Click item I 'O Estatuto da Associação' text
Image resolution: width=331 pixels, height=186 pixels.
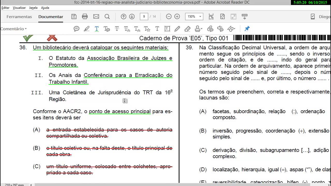pos(110,61)
